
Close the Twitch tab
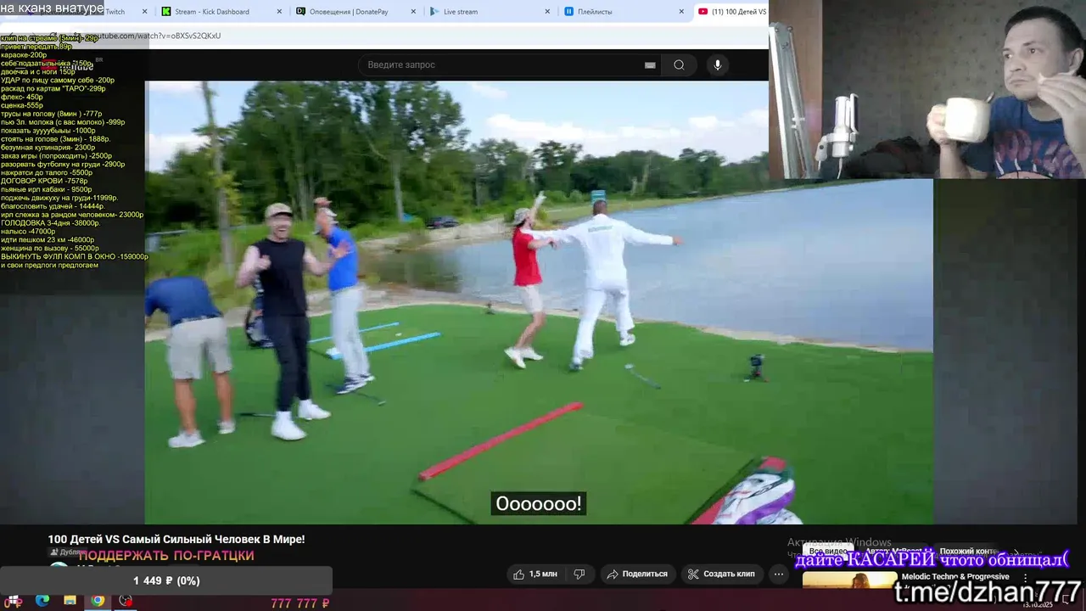[144, 12]
